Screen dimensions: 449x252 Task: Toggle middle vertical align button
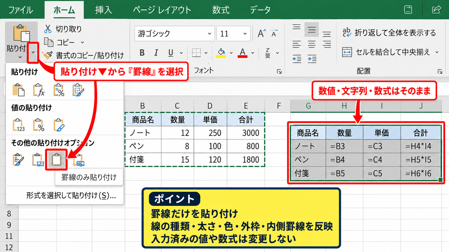pyautogui.click(x=312, y=29)
